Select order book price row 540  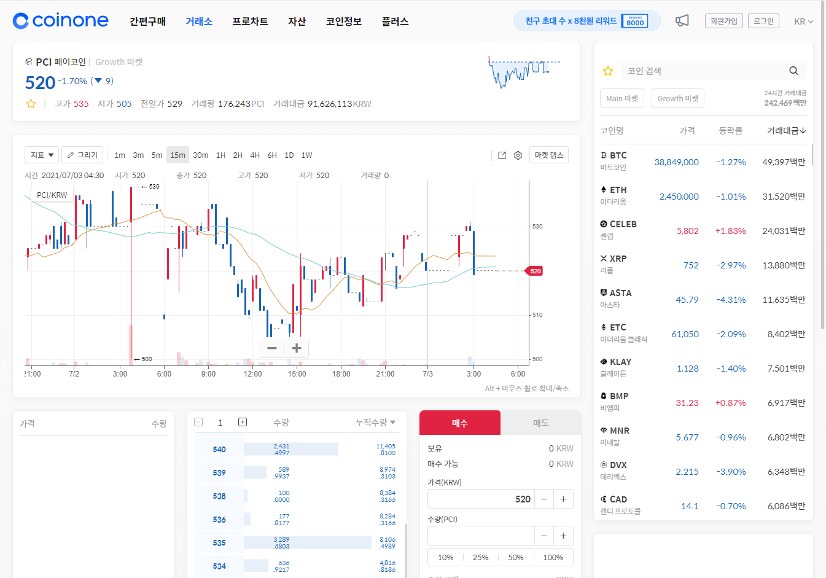[x=219, y=450]
